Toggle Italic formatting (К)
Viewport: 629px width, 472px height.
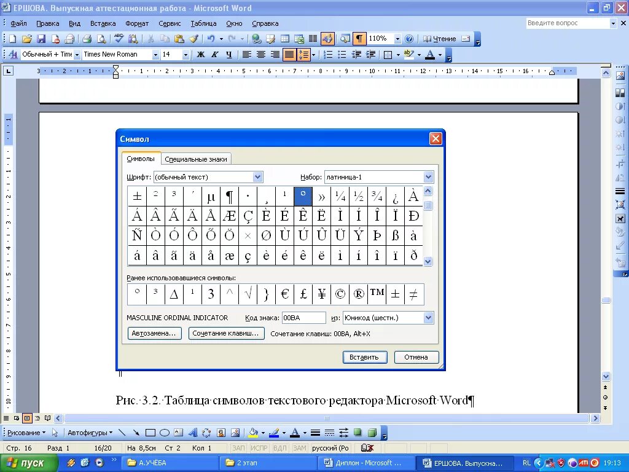tap(214, 54)
